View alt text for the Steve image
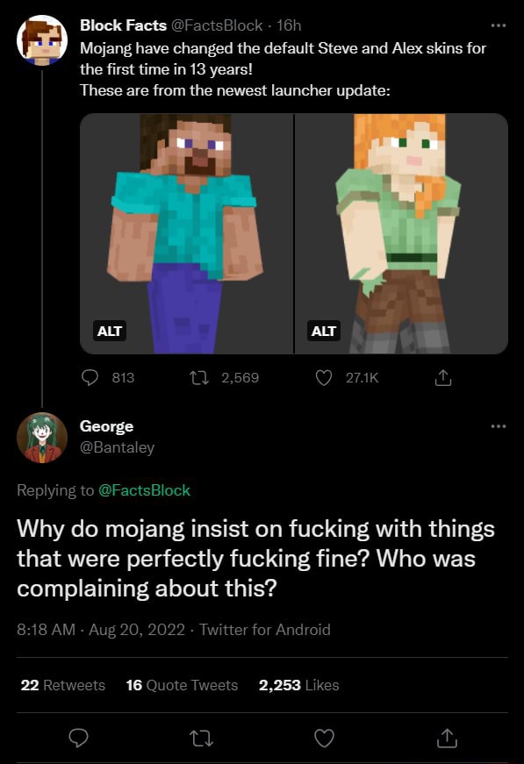This screenshot has width=524, height=764. (109, 332)
